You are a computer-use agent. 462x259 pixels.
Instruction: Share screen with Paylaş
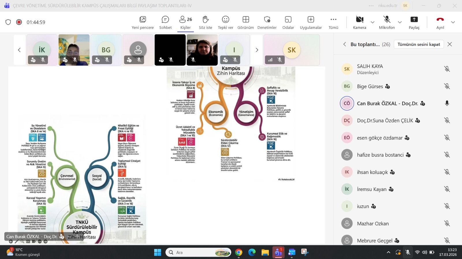[414, 22]
